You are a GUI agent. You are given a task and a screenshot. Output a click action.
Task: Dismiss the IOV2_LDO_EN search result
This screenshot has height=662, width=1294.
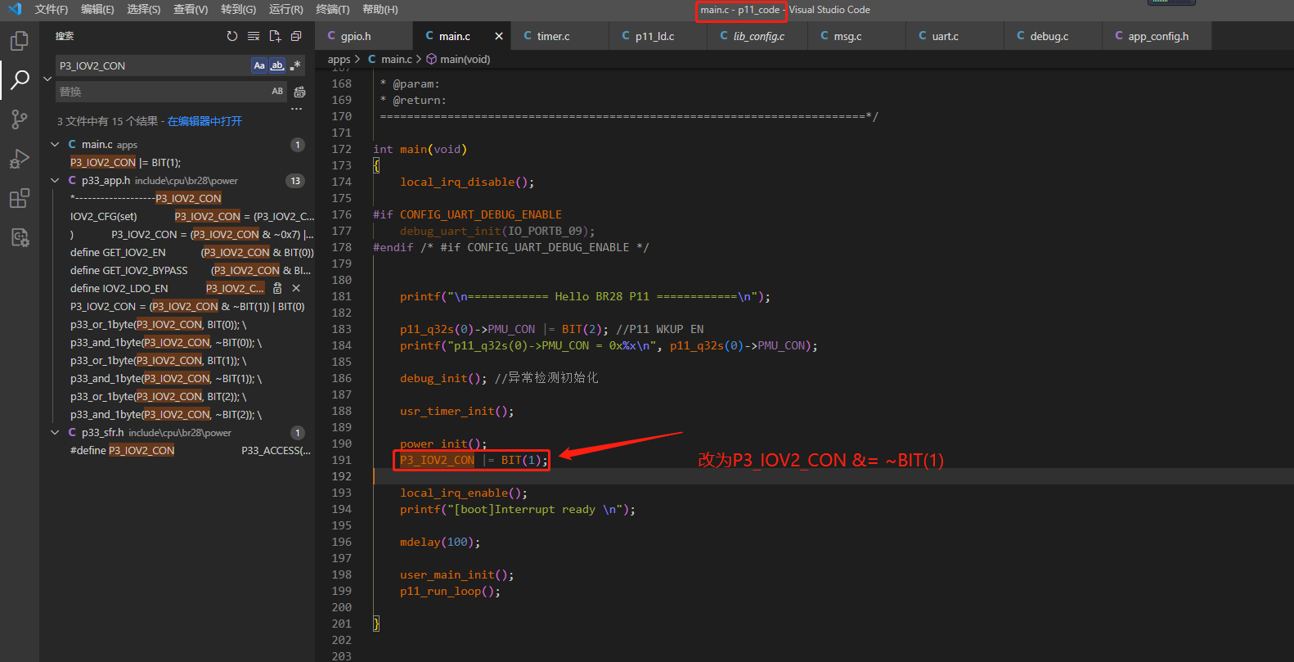pos(296,288)
